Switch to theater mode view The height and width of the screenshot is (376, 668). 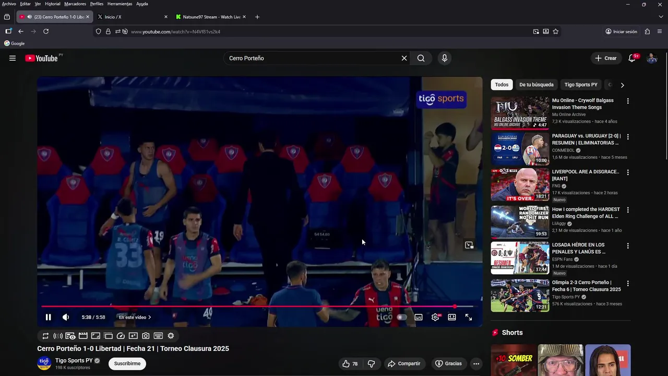[452, 317]
